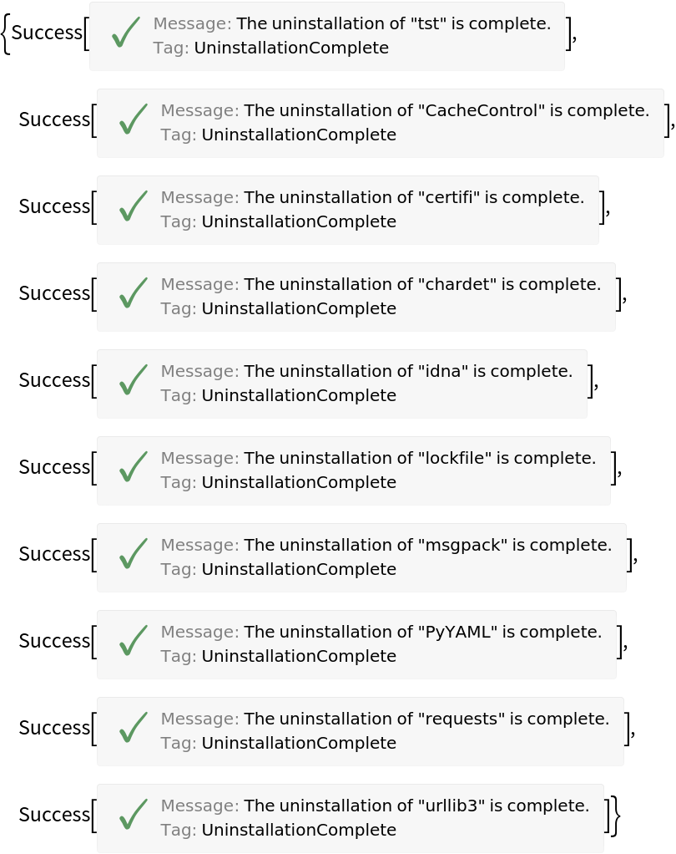
Task: Select the green checkmark for certifi
Action: tap(133, 206)
